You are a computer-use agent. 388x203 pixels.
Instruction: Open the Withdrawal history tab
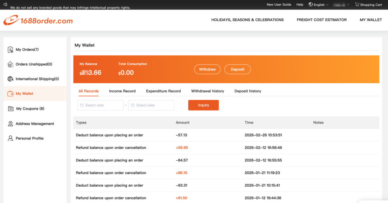(x=207, y=91)
